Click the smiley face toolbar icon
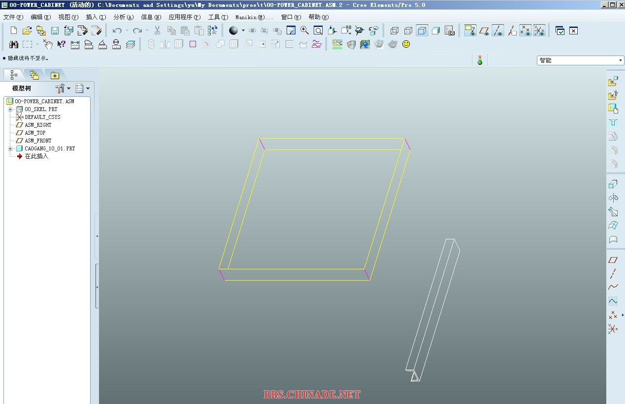Screen dimensions: 625x404 406,44
